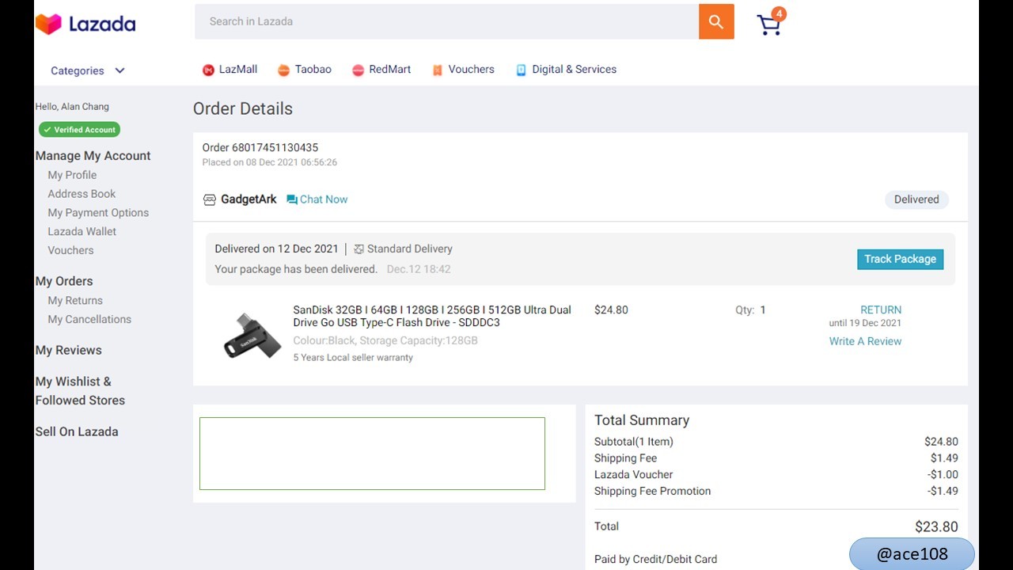Click the Verified Account badge
This screenshot has height=570, width=1013.
(79, 130)
